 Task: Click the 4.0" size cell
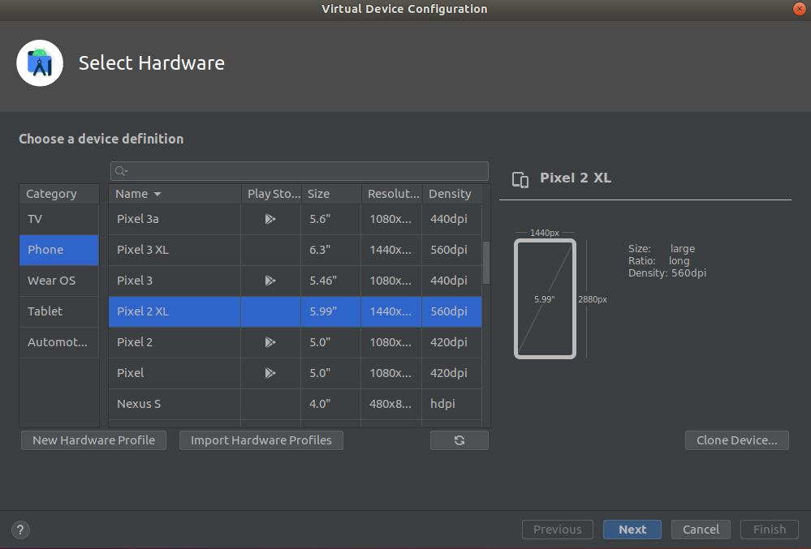click(x=331, y=404)
